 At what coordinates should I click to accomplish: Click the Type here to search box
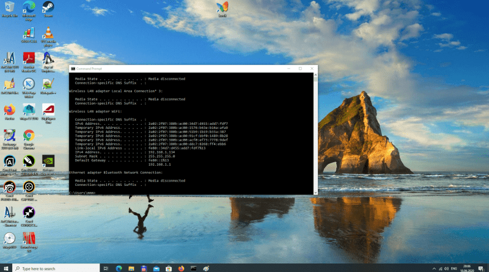click(x=55, y=268)
